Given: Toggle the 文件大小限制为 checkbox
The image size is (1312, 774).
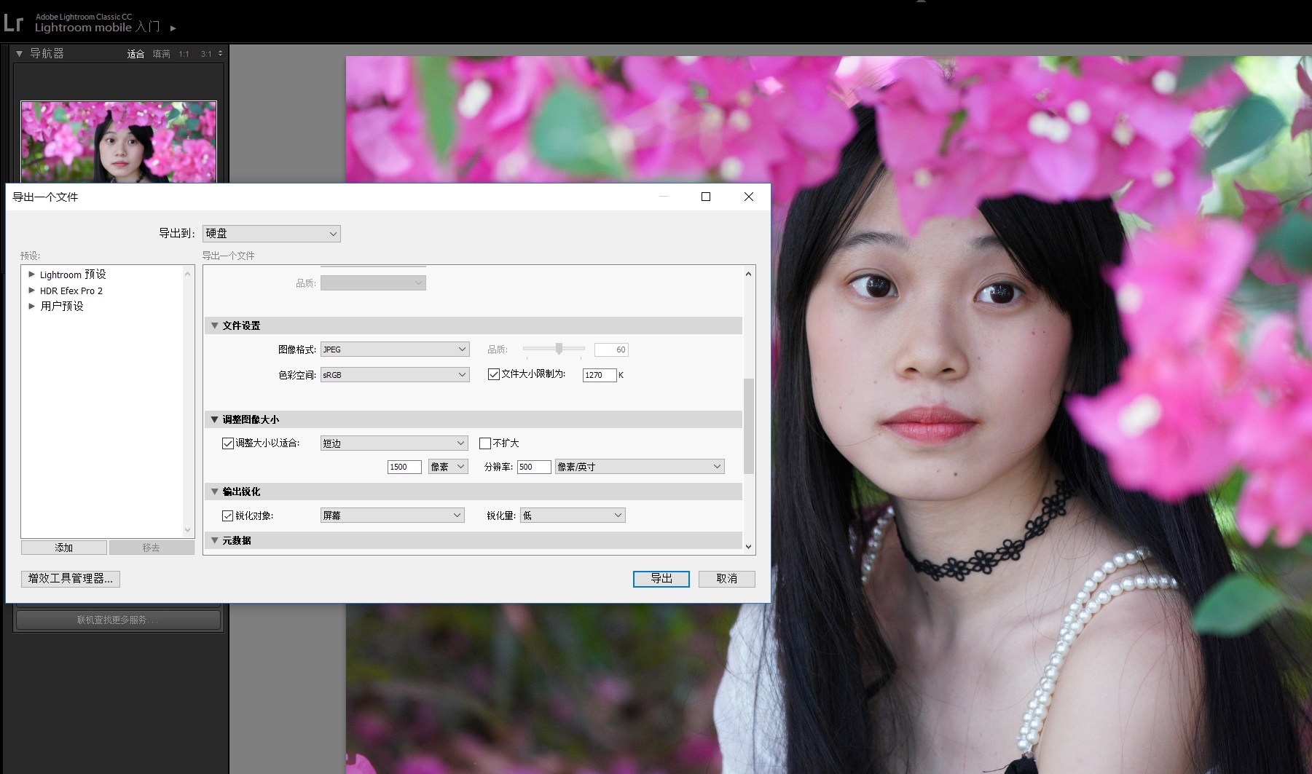Looking at the screenshot, I should (494, 374).
